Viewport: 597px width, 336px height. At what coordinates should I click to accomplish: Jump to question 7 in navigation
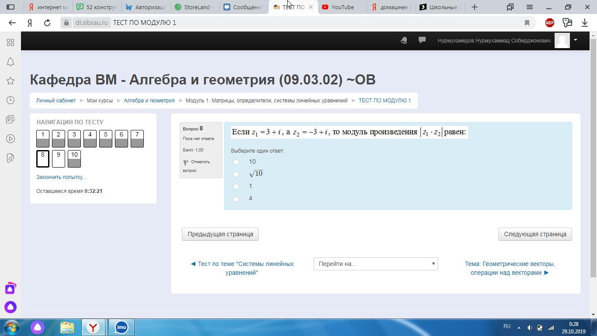tap(137, 139)
